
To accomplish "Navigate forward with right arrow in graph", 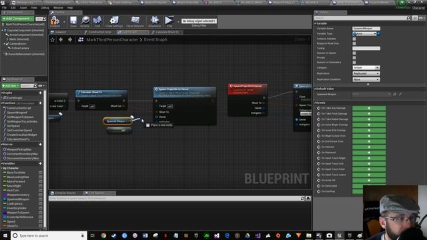I will coord(70,40).
